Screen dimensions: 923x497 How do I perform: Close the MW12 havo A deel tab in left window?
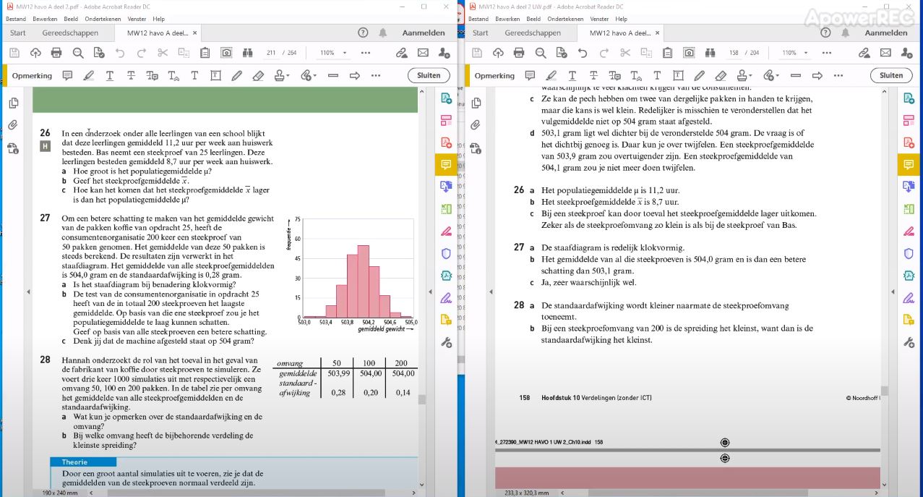pyautogui.click(x=195, y=33)
